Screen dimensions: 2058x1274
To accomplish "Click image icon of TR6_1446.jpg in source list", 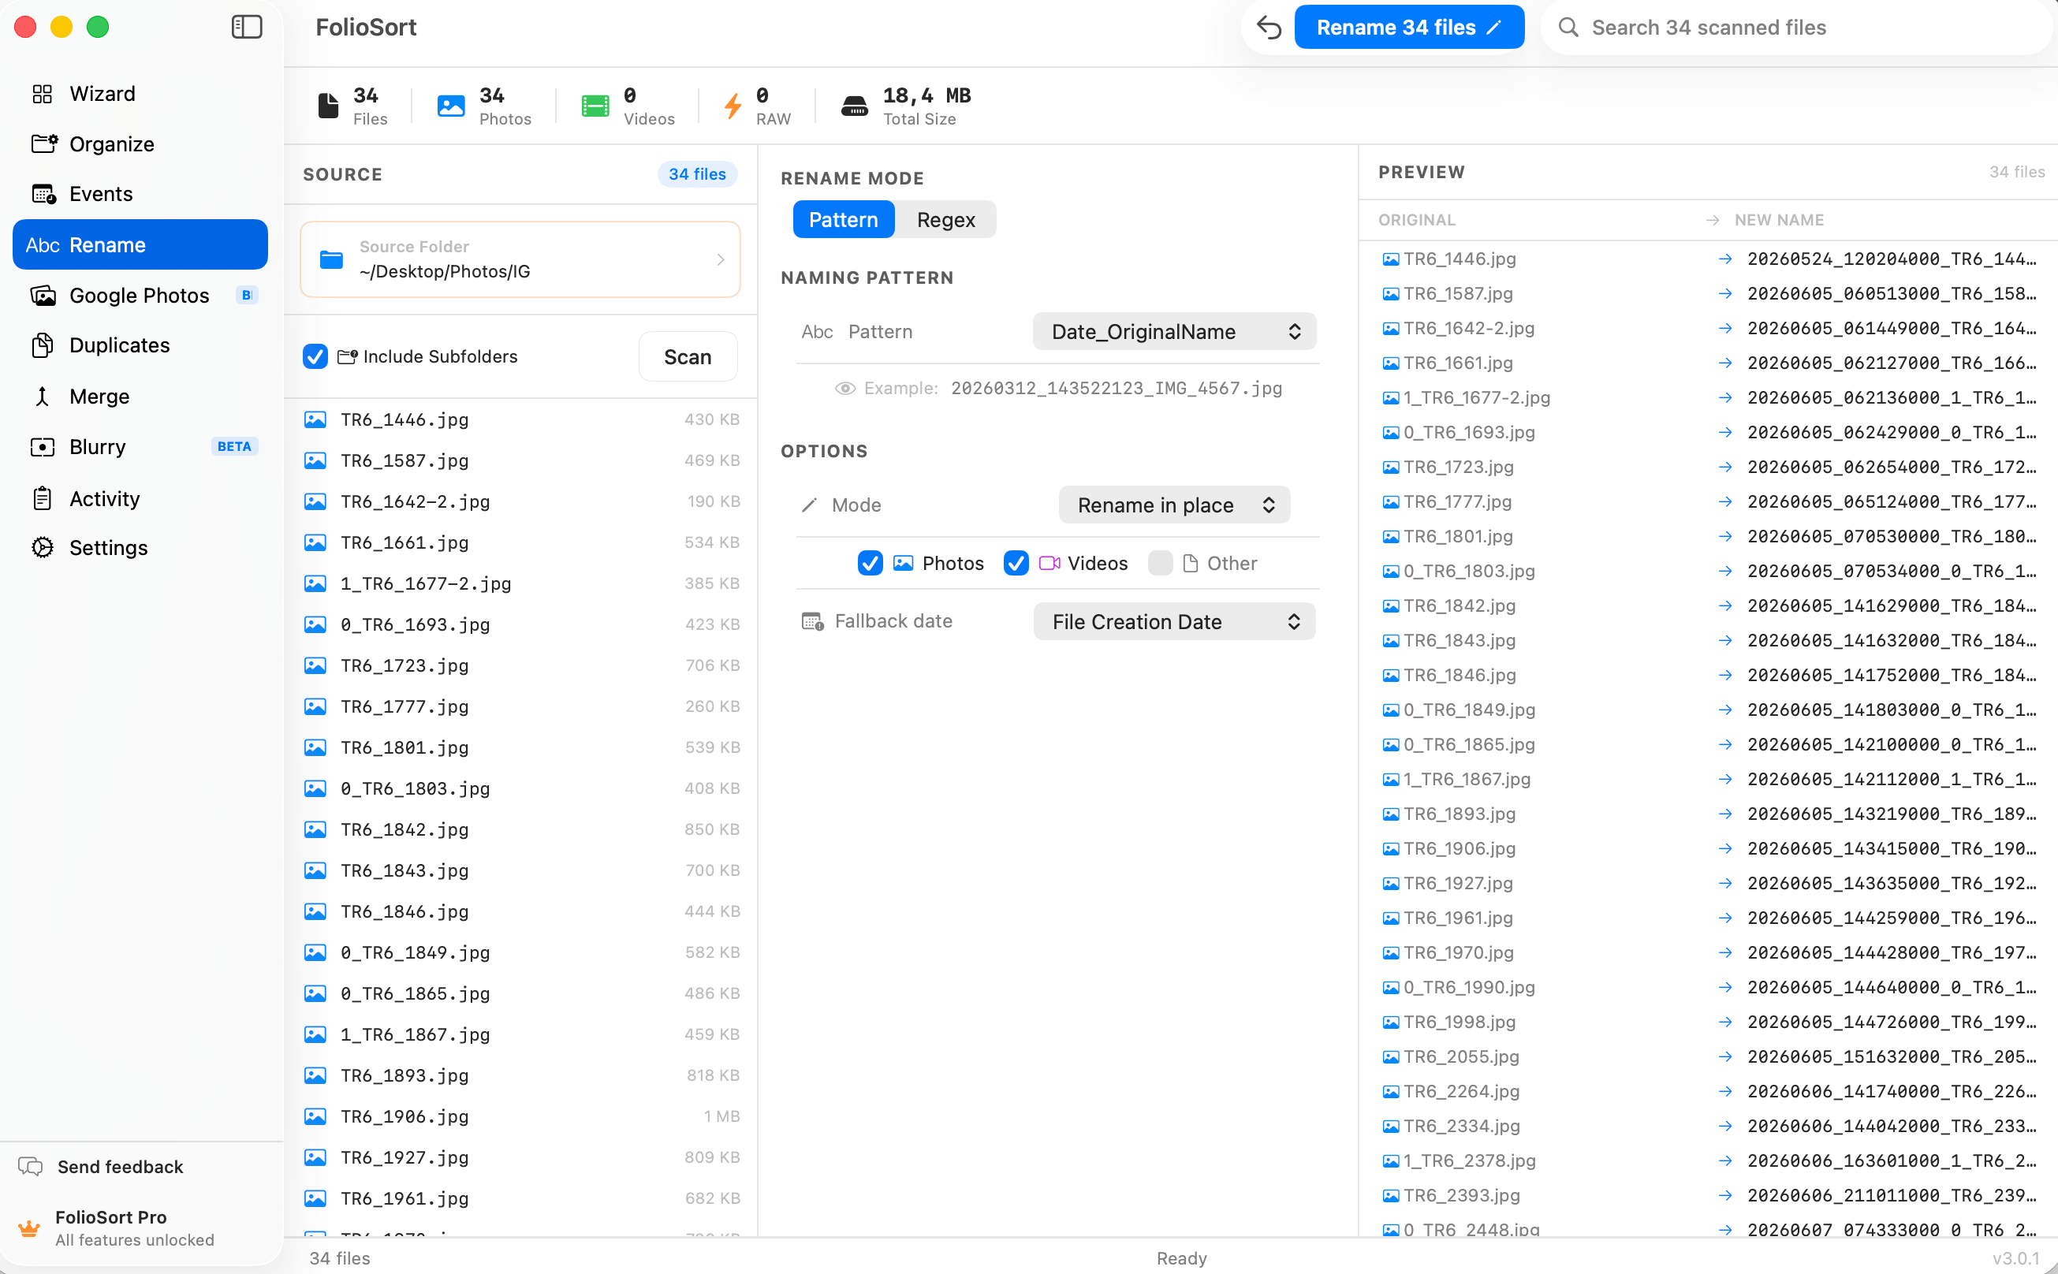I will click(315, 419).
